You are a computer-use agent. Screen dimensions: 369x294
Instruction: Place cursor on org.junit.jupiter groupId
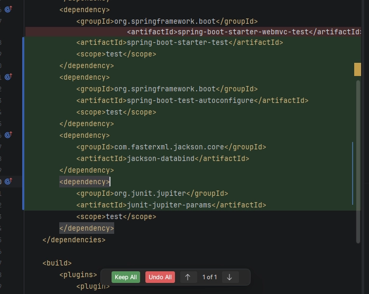click(x=151, y=193)
